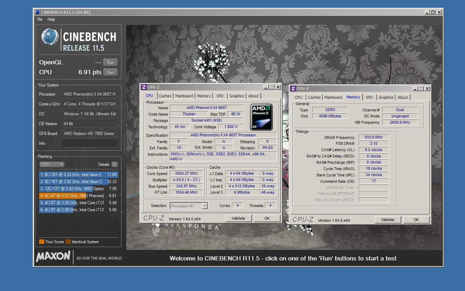This screenshot has height=291, width=465.
Task: Click OK in left CPU-Z window
Action: (267, 218)
